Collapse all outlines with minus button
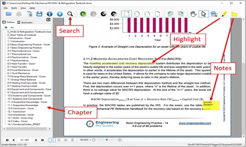Image resolution: width=246 pixels, height=147 pixels. 12,27
